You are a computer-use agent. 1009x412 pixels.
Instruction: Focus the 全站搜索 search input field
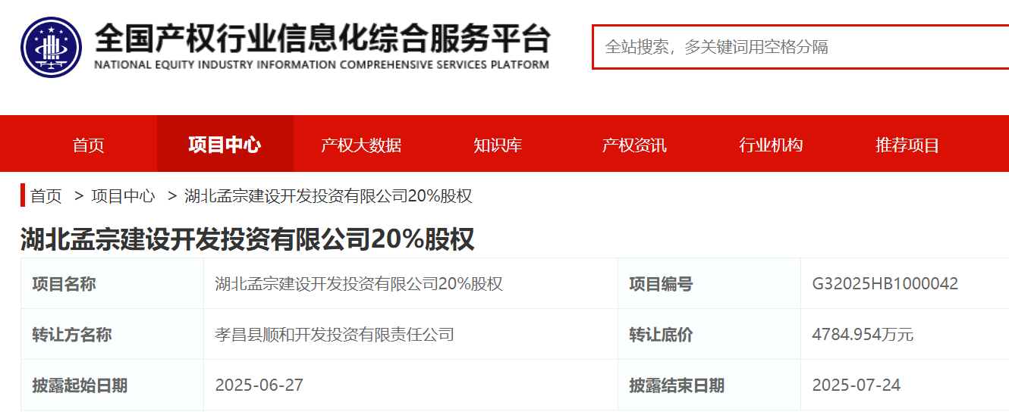pos(800,47)
